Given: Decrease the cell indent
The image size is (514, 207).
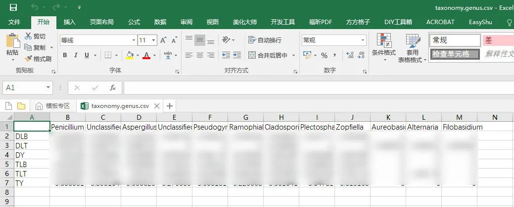Looking at the screenshot, I should coord(226,55).
